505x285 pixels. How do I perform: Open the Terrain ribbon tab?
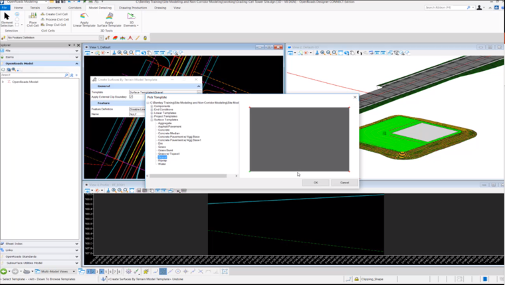[x=35, y=7]
